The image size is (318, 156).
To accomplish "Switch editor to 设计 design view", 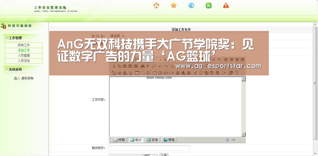I will (136, 140).
